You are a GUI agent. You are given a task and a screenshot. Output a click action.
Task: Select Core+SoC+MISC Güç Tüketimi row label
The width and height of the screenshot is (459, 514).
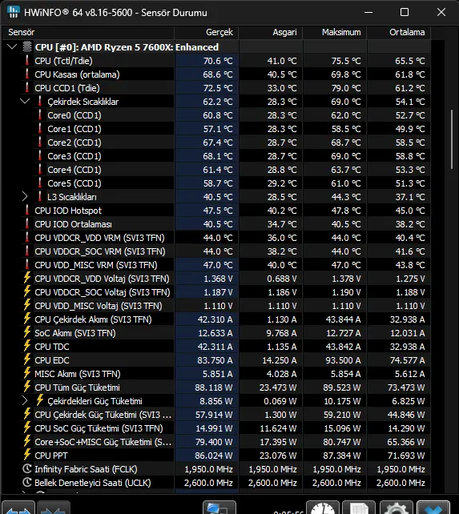point(103,442)
